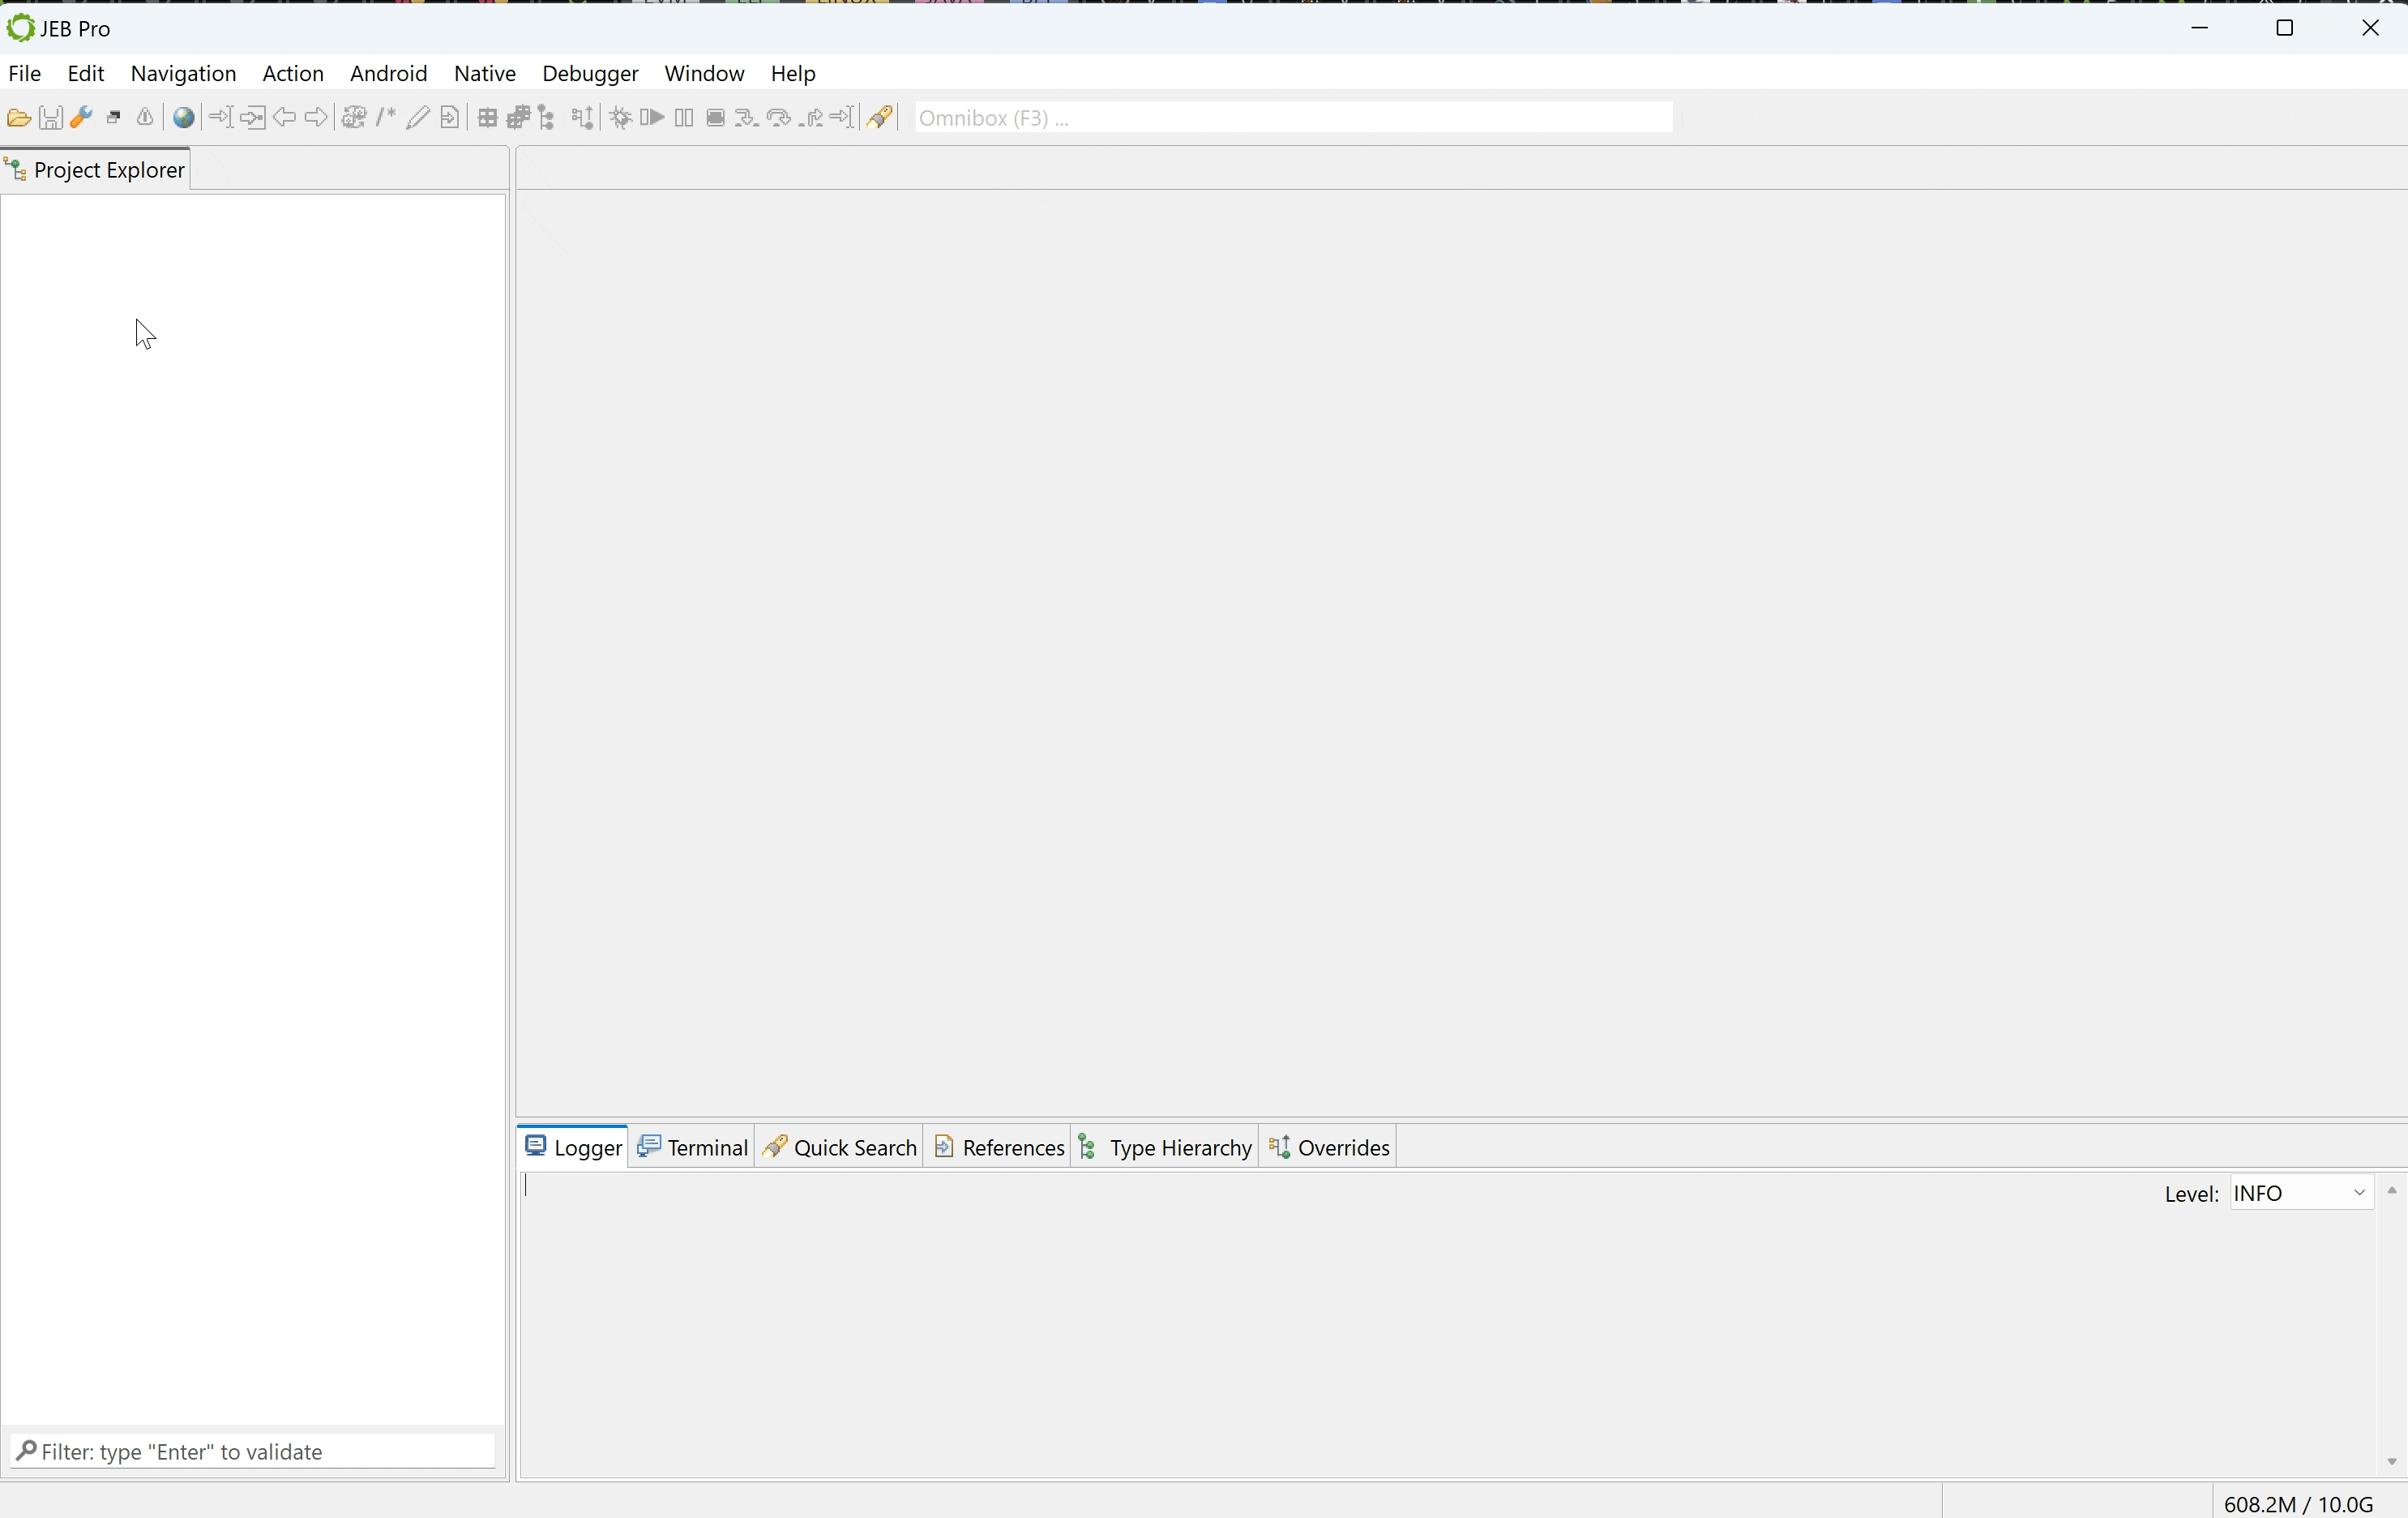This screenshot has height=1518, width=2408.
Task: Click the run-to-line arrow toolbar icon
Action: coord(843,118)
